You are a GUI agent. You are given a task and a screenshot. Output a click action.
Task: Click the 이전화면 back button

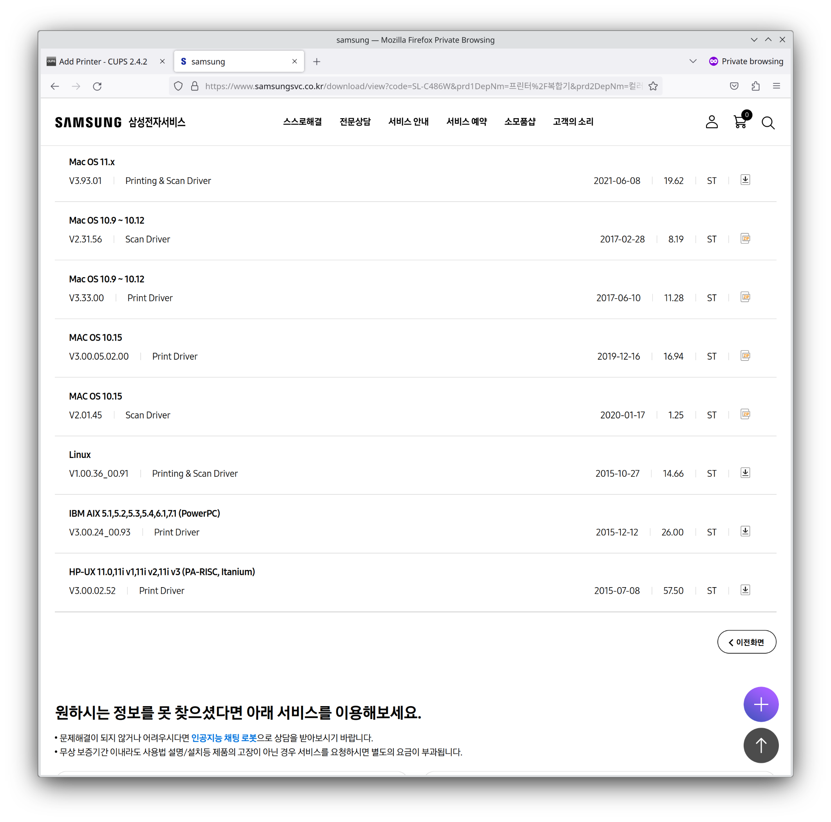(746, 642)
